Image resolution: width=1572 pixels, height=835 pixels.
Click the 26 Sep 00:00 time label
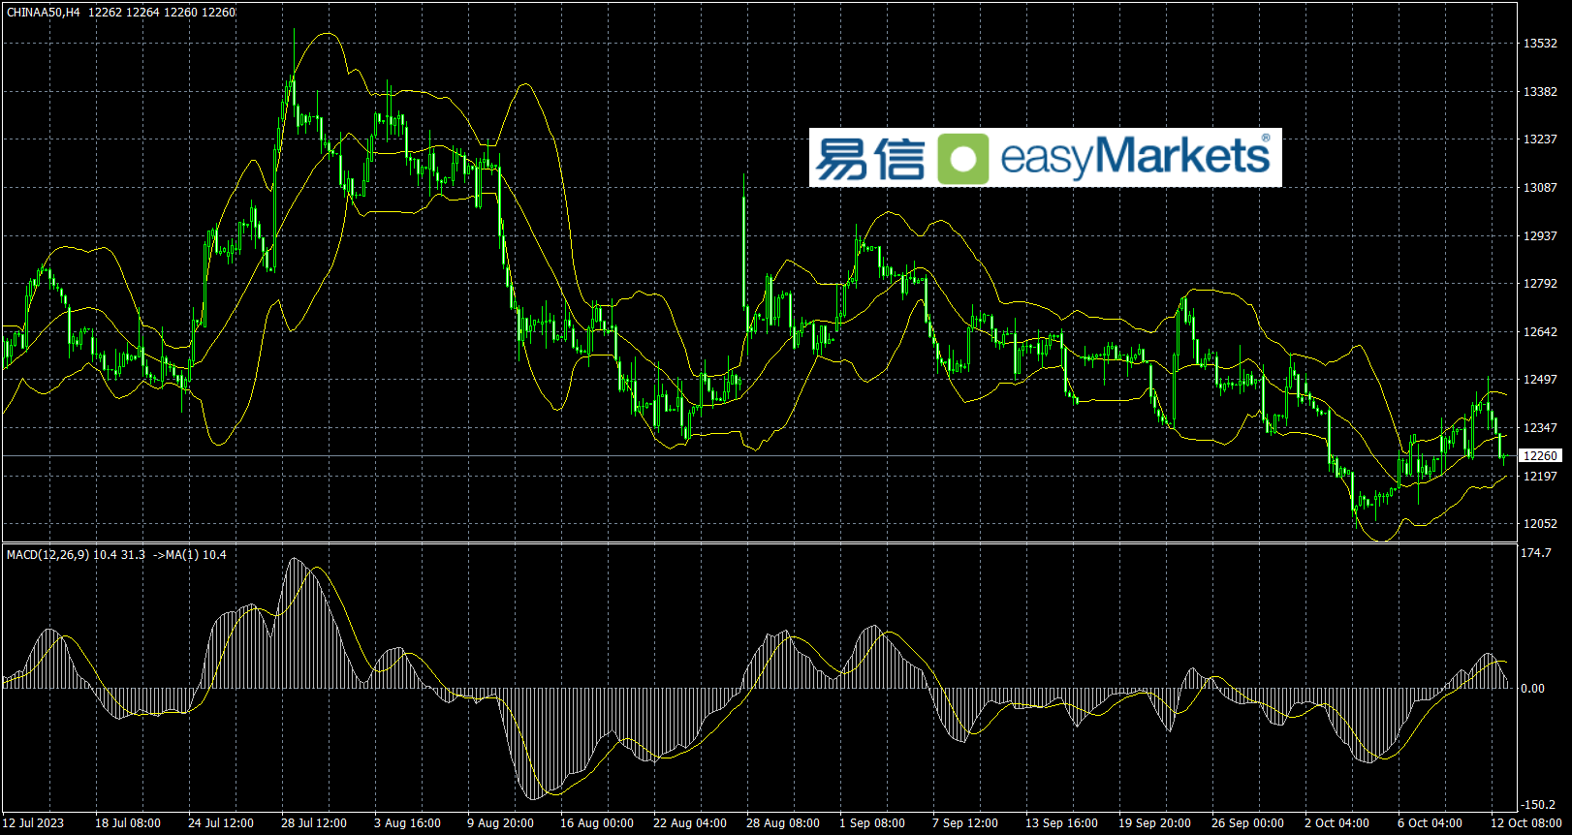coord(1248,823)
